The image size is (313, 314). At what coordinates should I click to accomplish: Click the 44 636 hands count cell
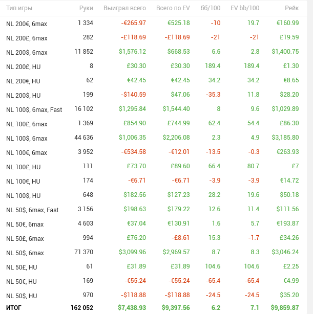point(84,138)
